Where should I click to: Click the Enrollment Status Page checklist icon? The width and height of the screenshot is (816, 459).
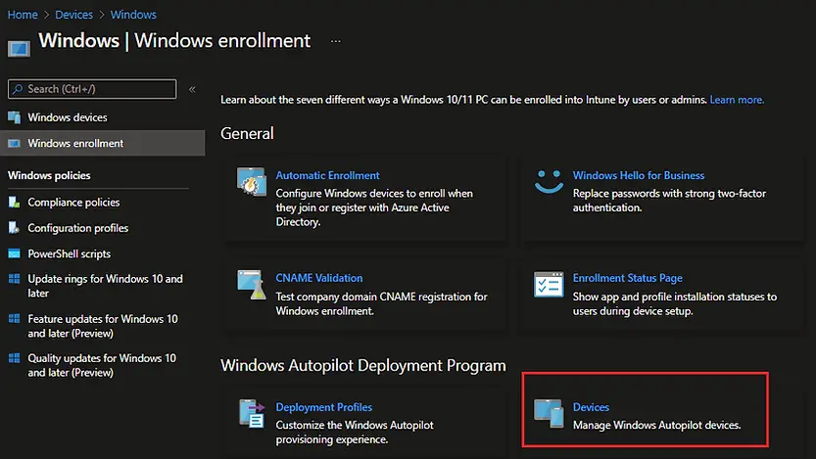coord(549,285)
